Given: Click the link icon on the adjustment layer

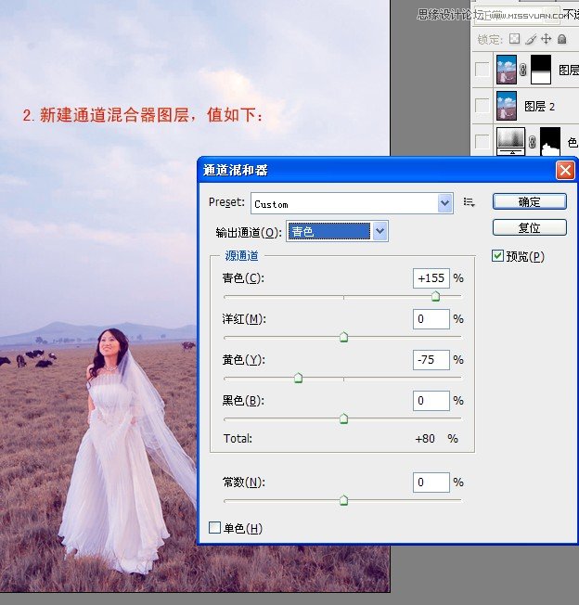Looking at the screenshot, I should point(533,142).
